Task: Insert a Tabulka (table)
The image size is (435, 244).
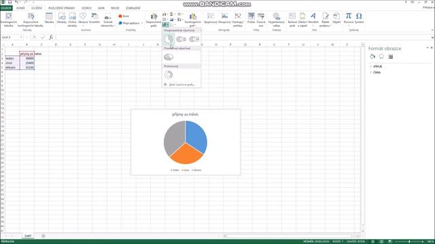Action: tap(49, 18)
